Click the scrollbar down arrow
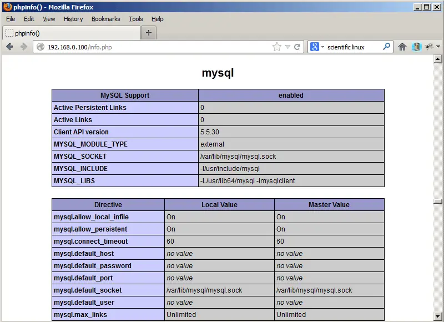This screenshot has height=322, width=444. click(438, 316)
